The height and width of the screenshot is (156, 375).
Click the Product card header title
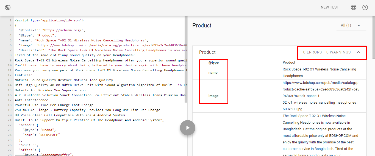coord(207,52)
